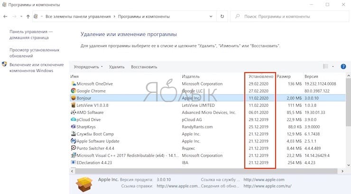Go up one level with up arrow
The image size is (351, 194).
tap(28, 16)
